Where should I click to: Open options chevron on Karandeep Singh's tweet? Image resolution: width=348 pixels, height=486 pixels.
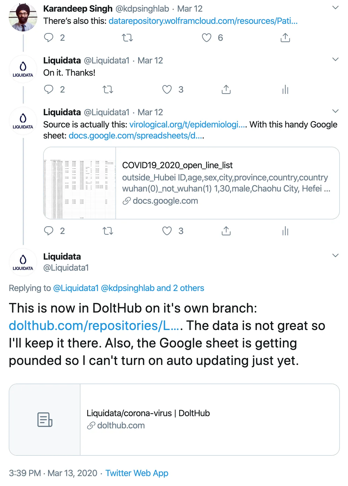pyautogui.click(x=335, y=8)
